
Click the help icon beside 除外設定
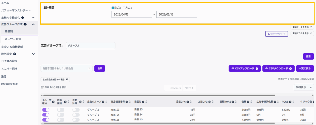(x=15, y=54)
